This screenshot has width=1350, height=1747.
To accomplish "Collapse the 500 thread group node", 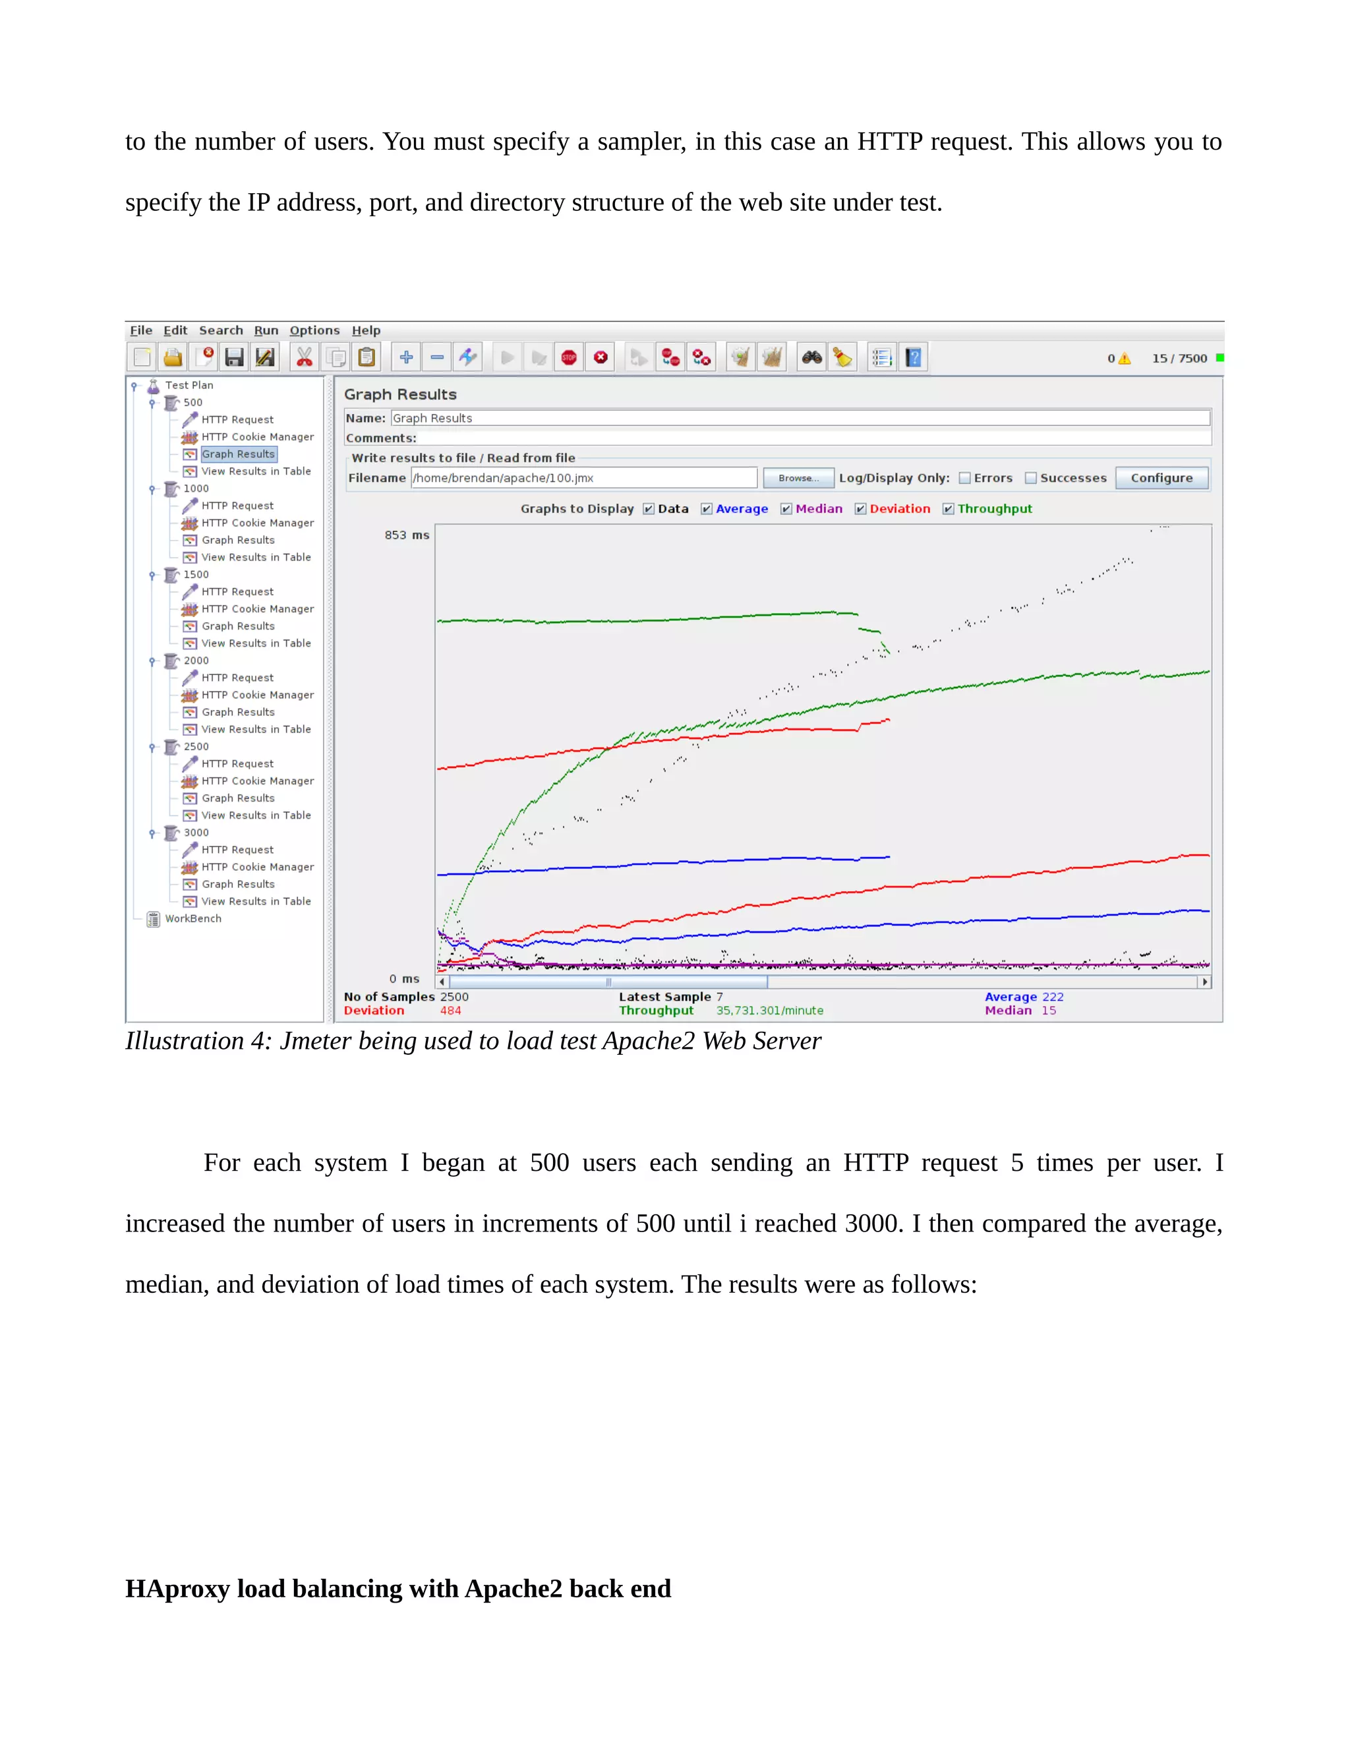I will [152, 403].
